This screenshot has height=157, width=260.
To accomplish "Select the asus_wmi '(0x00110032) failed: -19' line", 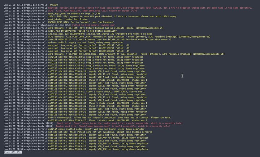I will coord(67,51).
